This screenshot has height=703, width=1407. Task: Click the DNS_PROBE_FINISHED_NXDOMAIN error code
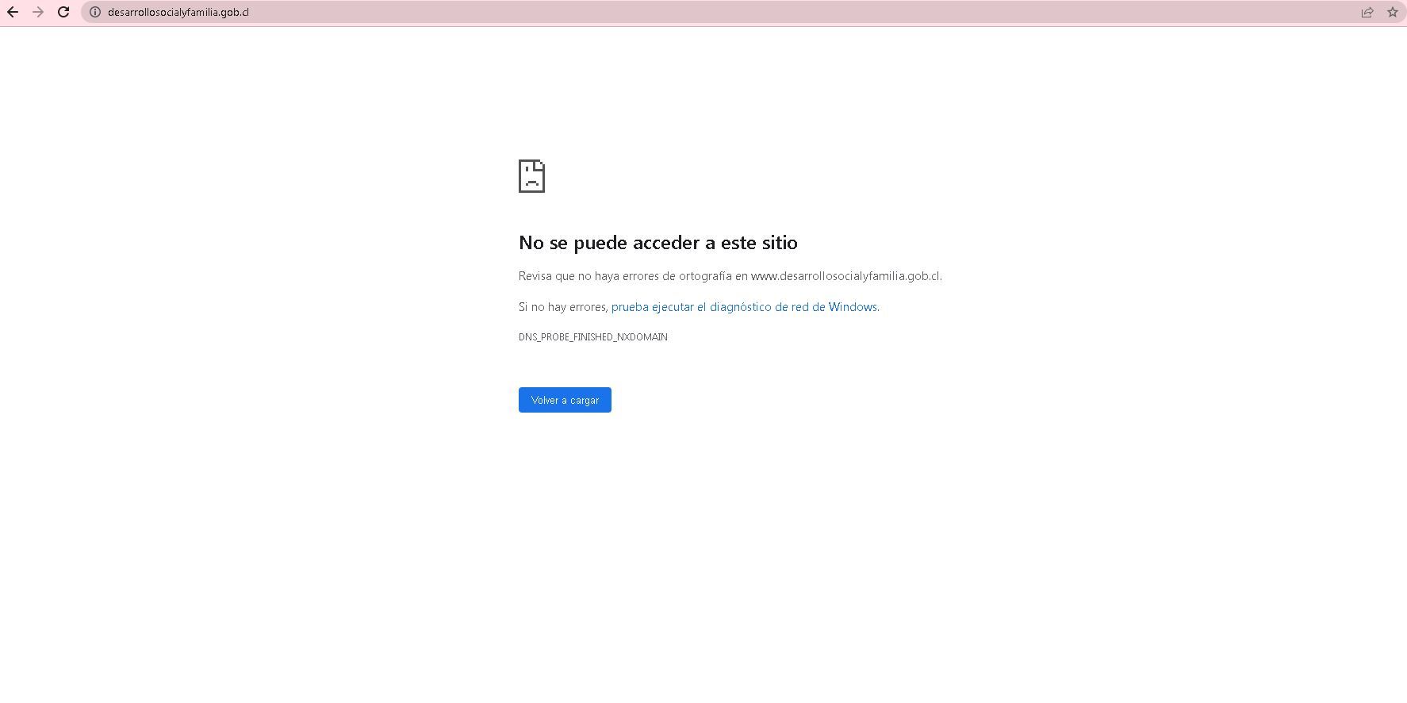(x=592, y=337)
